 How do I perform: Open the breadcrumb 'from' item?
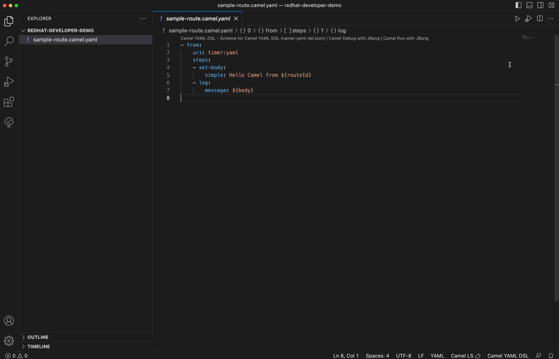268,31
